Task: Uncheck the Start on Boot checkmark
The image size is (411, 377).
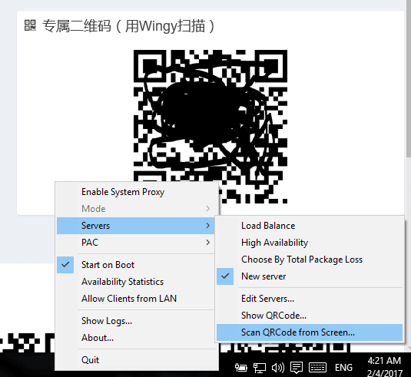Action: pyautogui.click(x=65, y=265)
